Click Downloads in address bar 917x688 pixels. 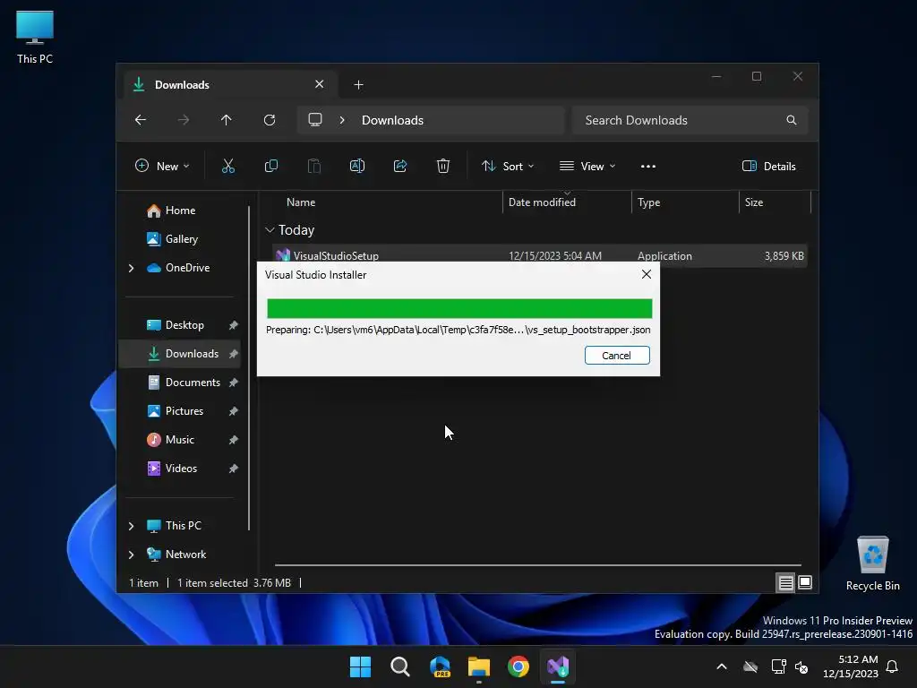(x=392, y=120)
